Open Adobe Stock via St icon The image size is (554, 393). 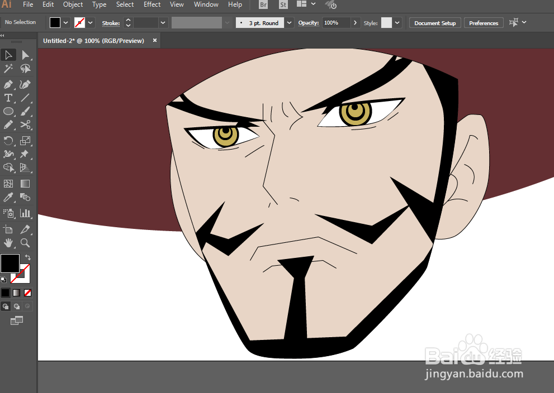[x=283, y=4]
